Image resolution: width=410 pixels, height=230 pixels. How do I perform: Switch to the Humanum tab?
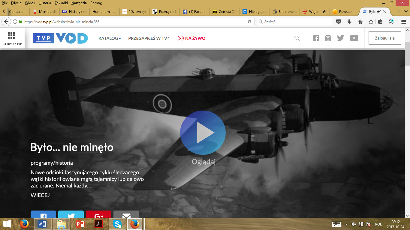pyautogui.click(x=104, y=12)
